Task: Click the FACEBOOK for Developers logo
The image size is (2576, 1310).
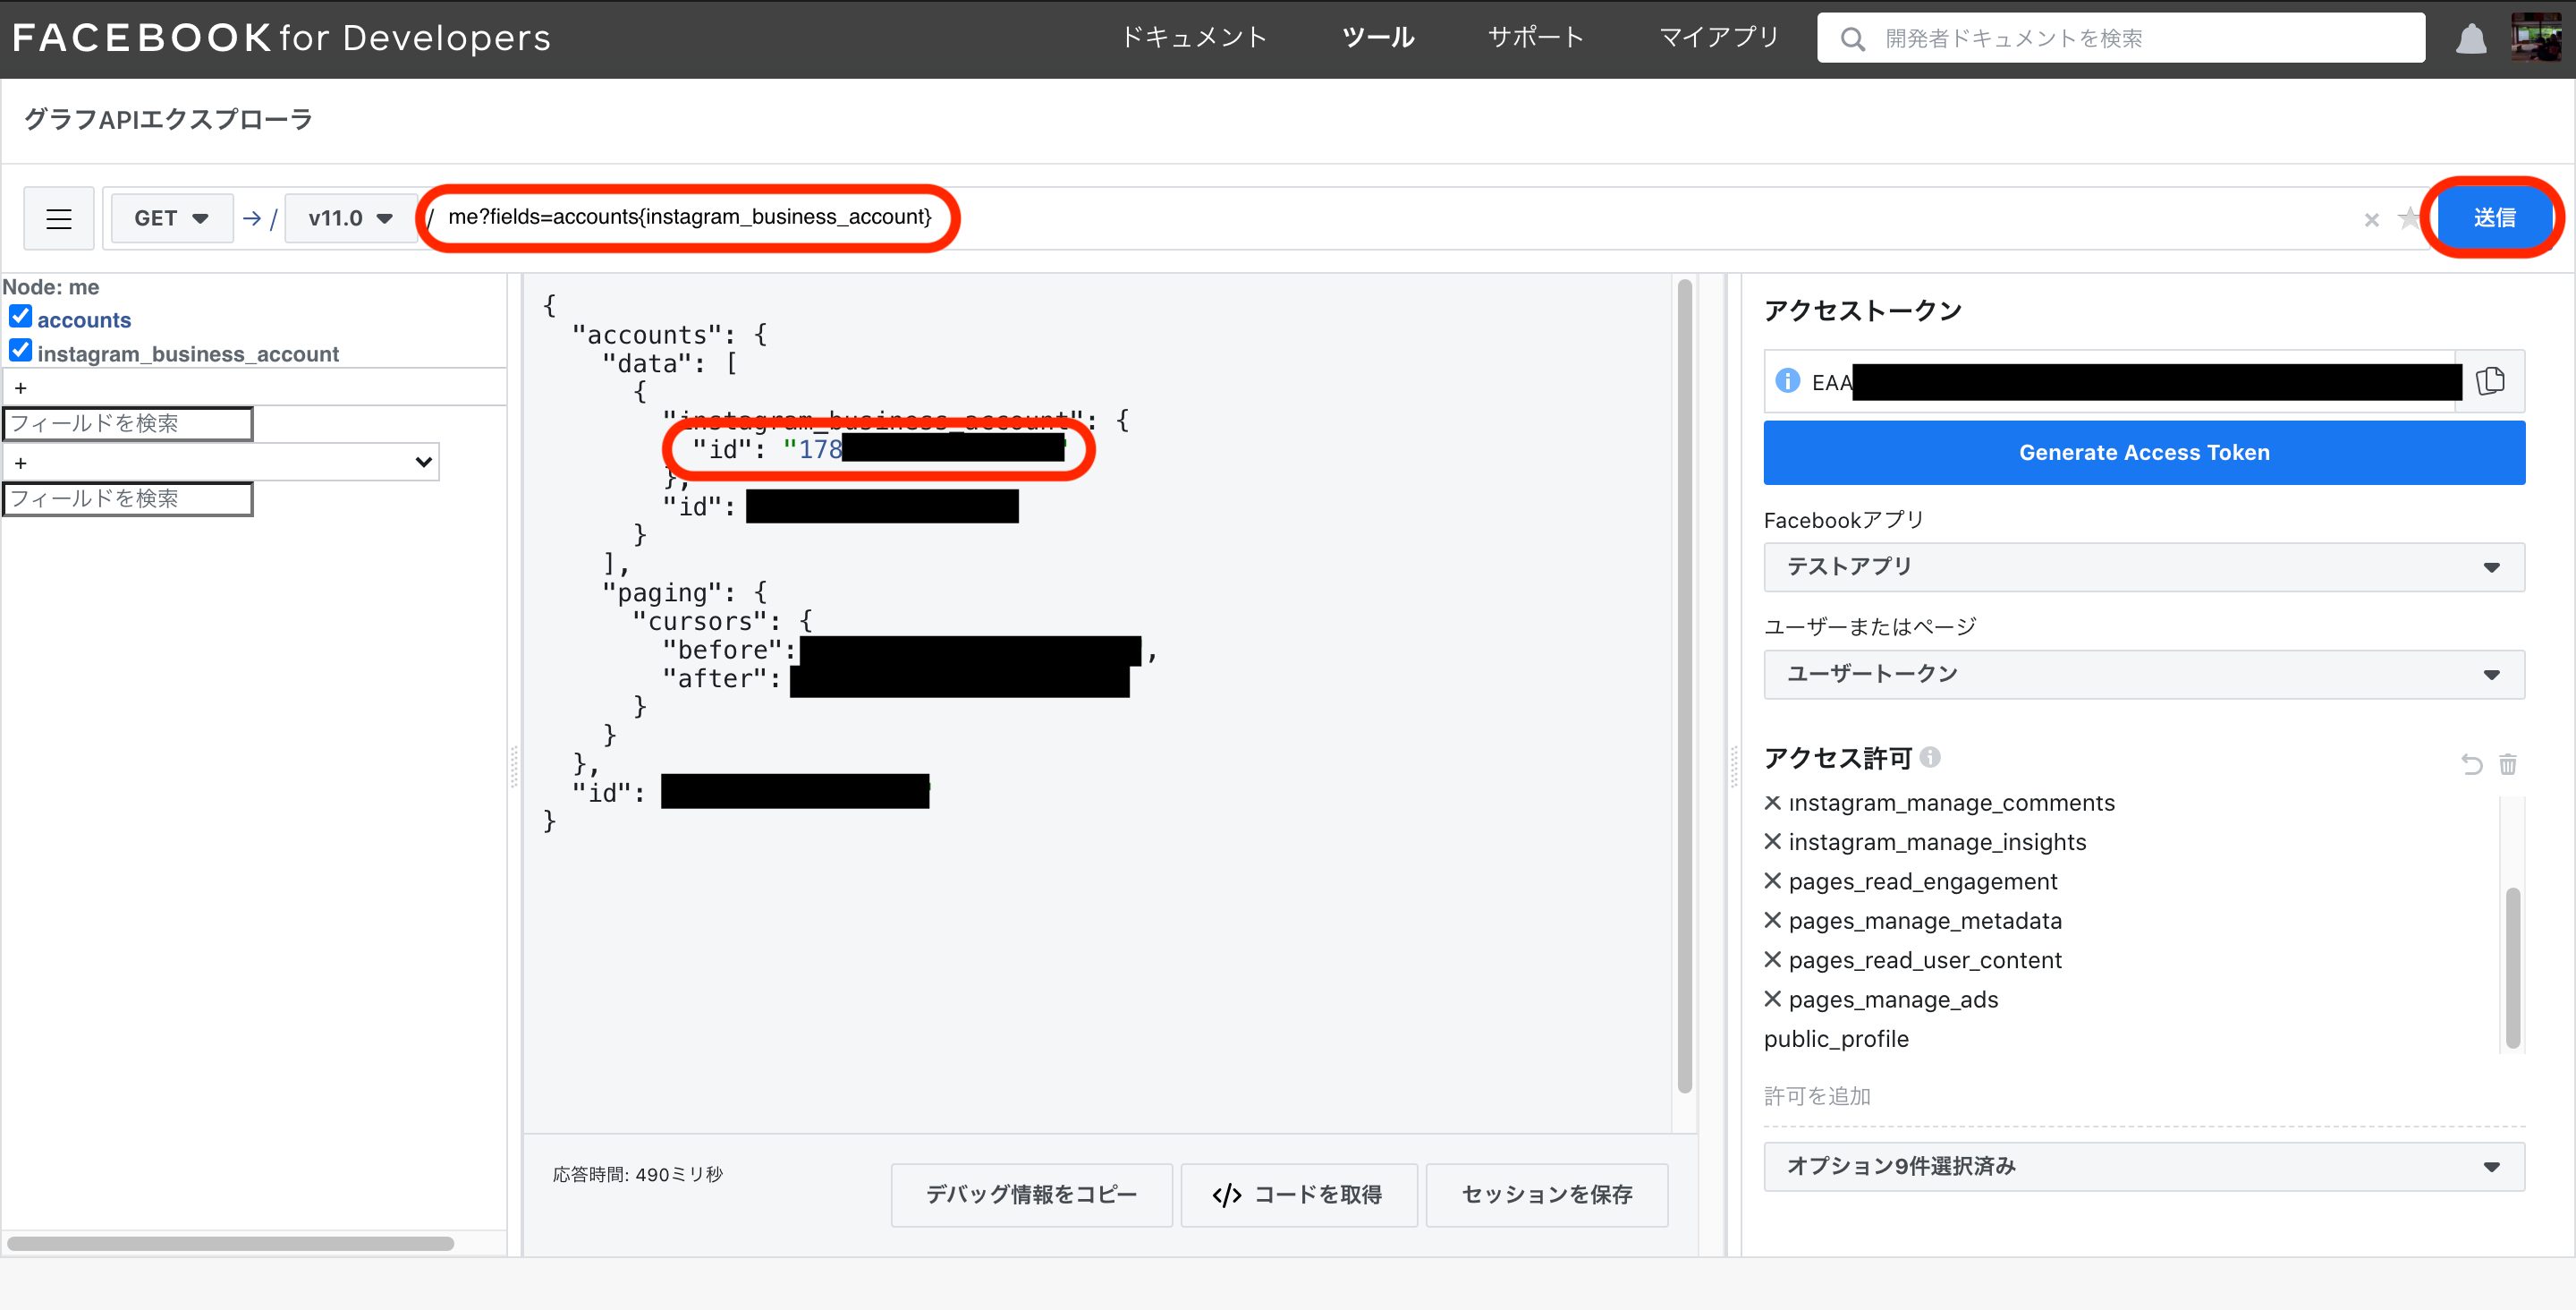Action: (x=281, y=38)
